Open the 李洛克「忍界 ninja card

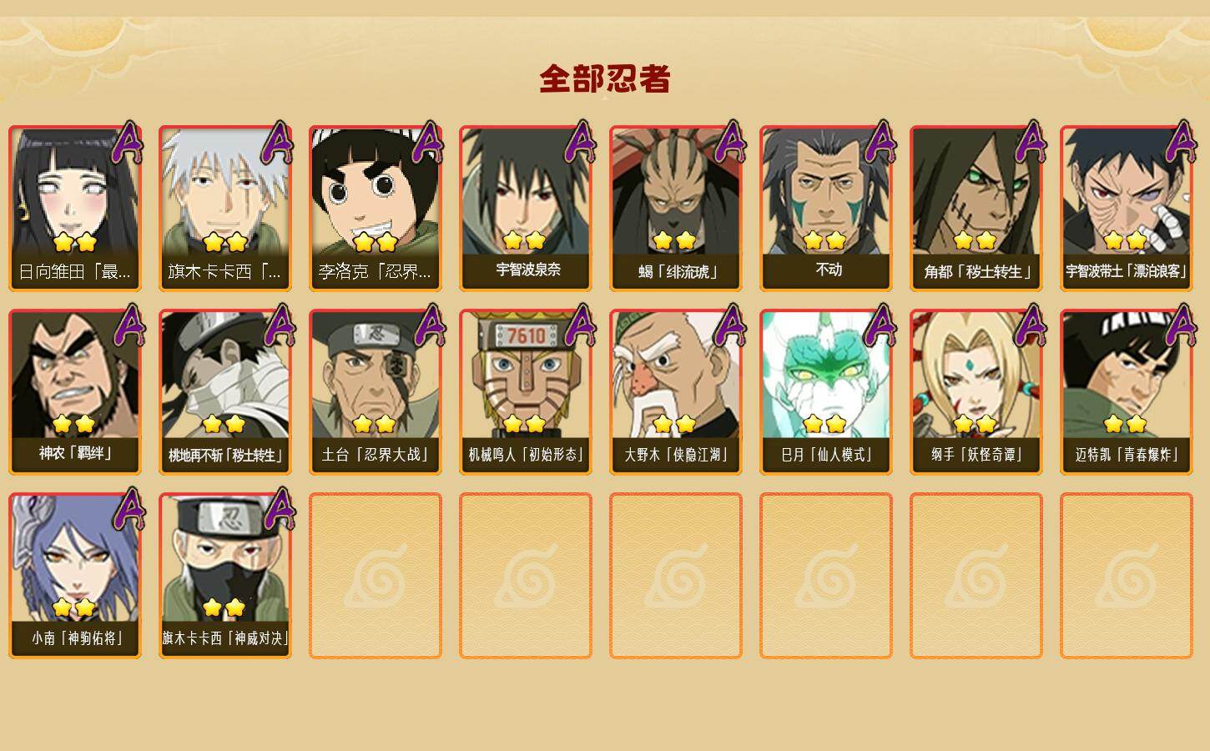376,209
